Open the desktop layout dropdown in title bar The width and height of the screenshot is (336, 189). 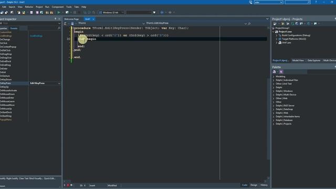click(x=281, y=2)
